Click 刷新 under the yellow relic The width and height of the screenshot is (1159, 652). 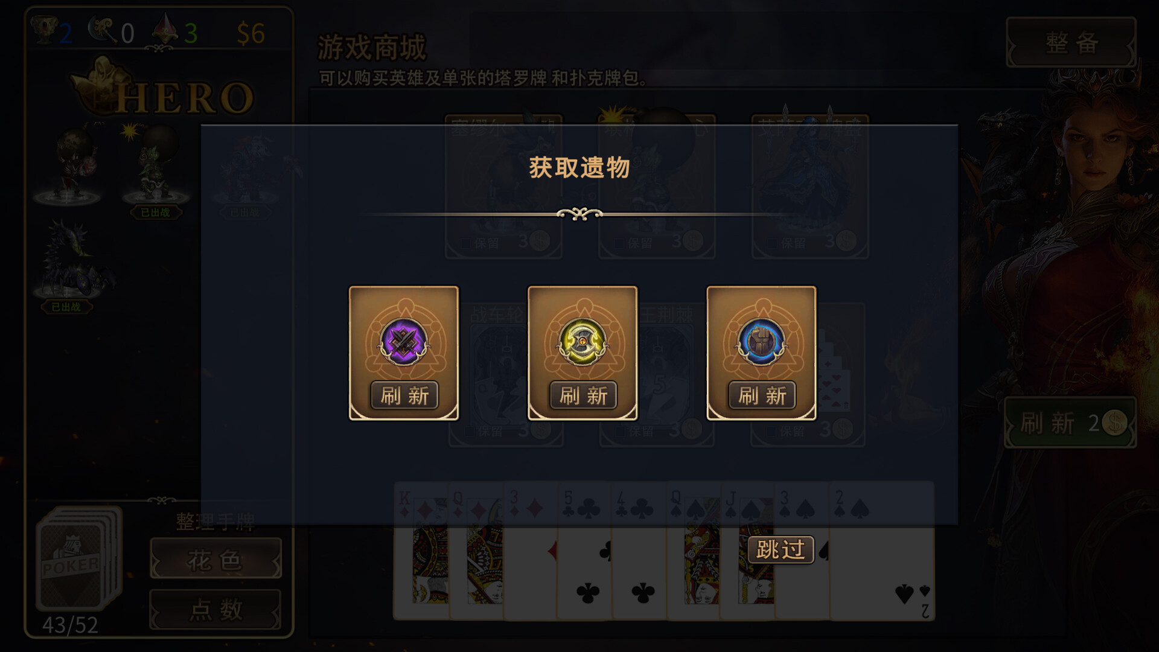coord(583,396)
